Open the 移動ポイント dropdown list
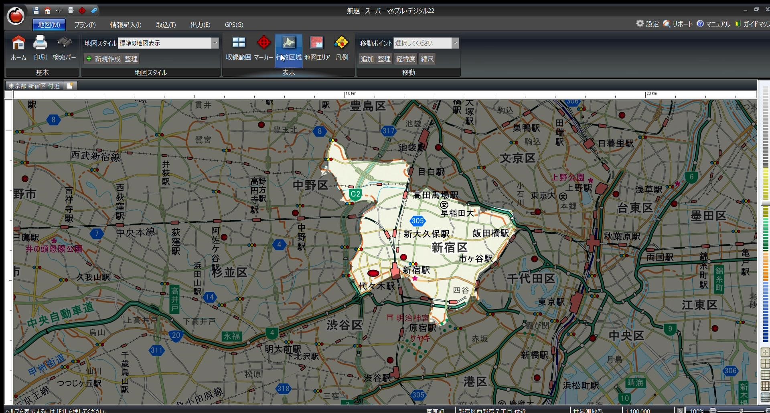Viewport: 770px width, 413px height. 455,43
